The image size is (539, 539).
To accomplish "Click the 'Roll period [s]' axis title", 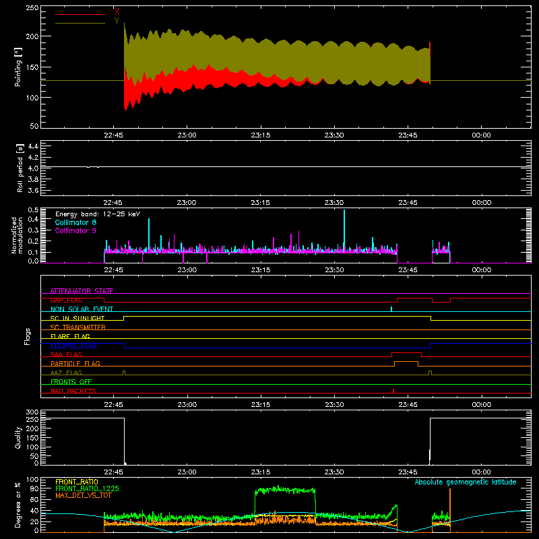I will tap(20, 168).
